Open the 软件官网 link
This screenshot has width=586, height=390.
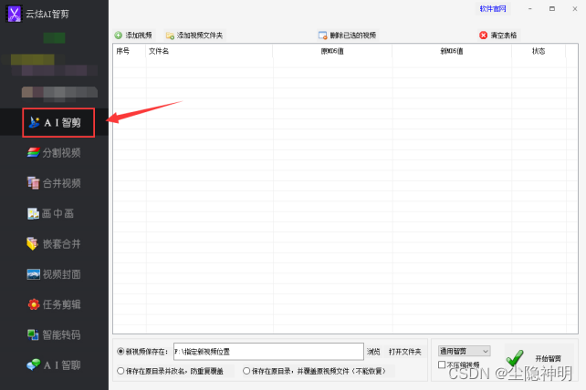(x=493, y=8)
